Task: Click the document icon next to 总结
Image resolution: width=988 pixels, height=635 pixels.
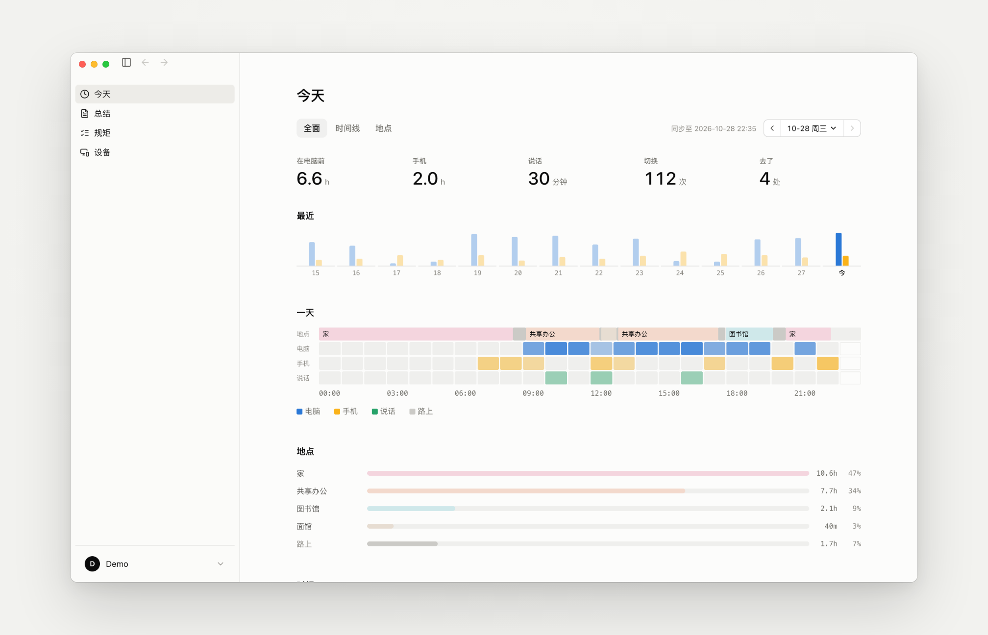Action: click(85, 114)
